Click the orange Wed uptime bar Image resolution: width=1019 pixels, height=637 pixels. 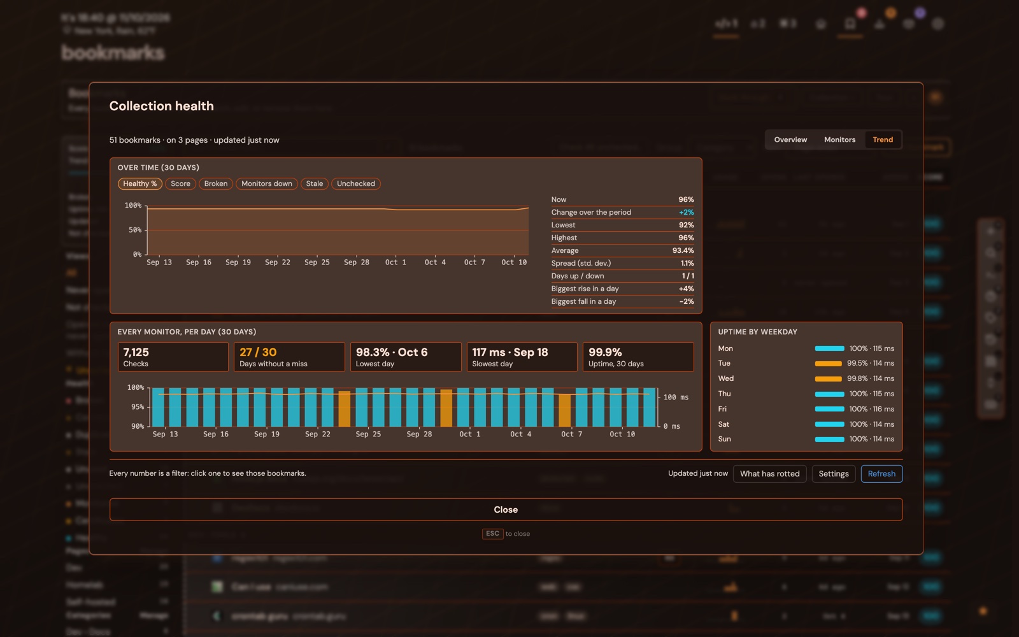click(829, 378)
